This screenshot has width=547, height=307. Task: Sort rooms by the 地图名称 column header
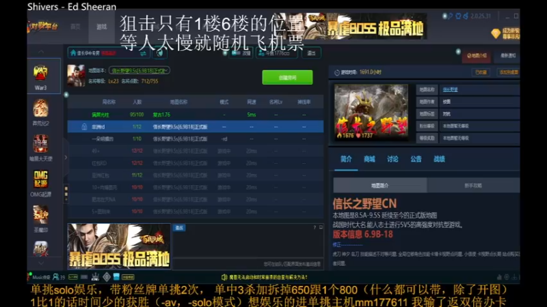coord(178,102)
